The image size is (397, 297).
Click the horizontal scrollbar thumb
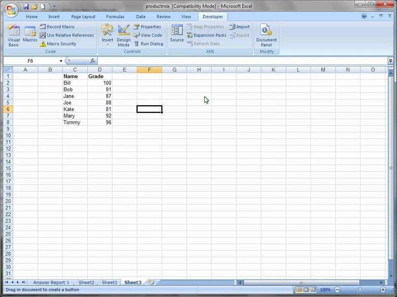[x=301, y=282]
